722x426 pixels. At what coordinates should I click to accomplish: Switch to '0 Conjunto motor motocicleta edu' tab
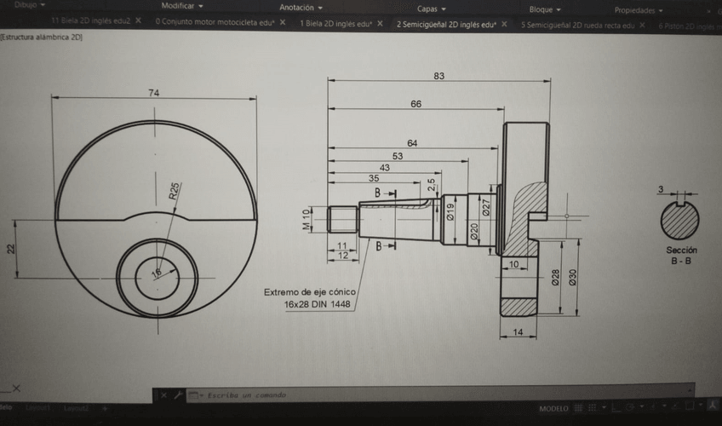(x=215, y=22)
